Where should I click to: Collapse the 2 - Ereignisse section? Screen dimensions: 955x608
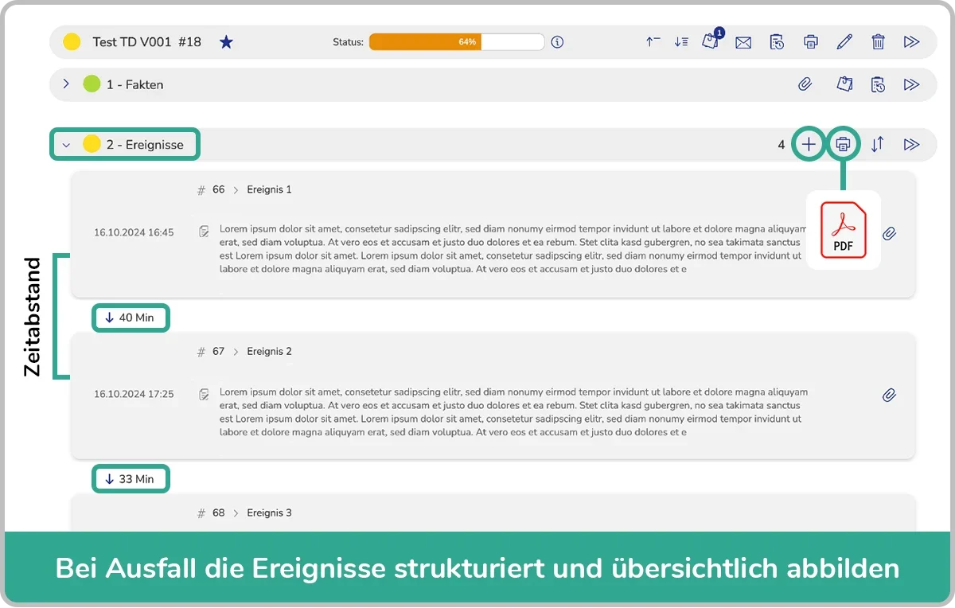coord(67,145)
